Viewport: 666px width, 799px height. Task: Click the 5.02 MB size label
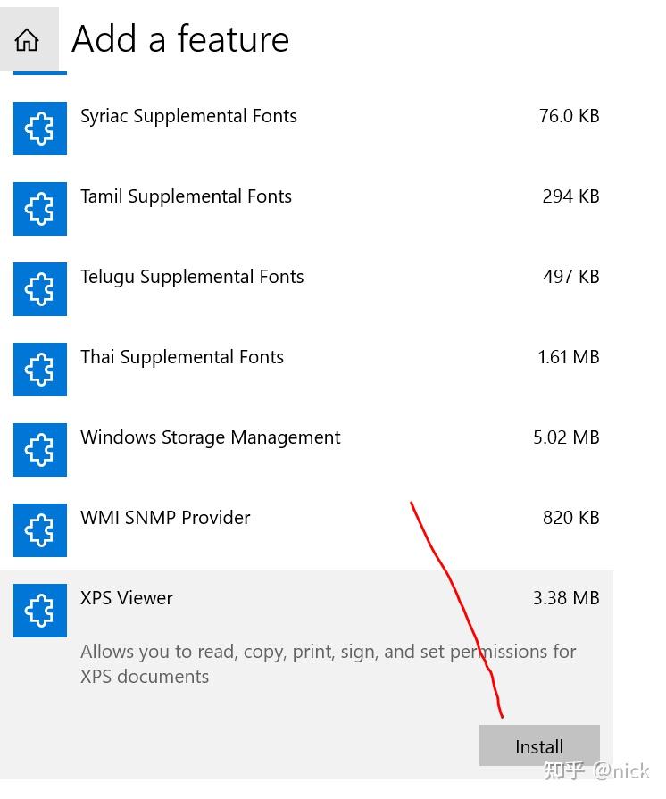[x=566, y=437]
